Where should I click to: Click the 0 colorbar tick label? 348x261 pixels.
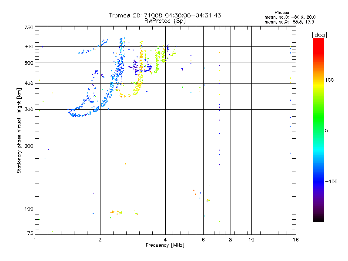tap(326, 131)
